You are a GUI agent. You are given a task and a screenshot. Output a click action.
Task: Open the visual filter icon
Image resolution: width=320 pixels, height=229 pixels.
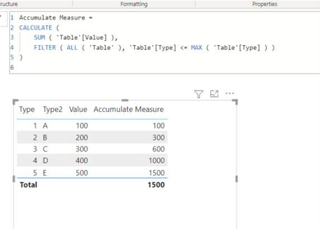(199, 94)
